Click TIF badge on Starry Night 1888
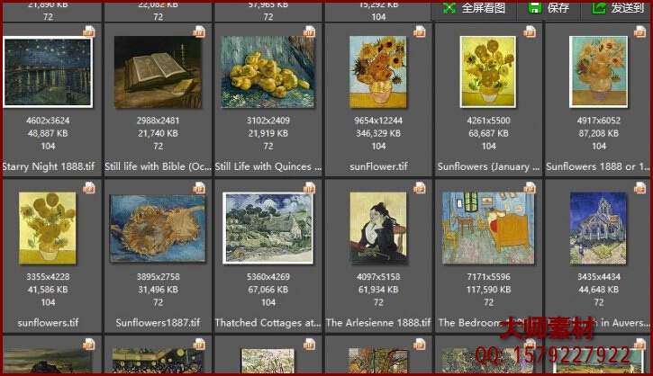Viewport: 653px width, 376px height. [x=88, y=32]
